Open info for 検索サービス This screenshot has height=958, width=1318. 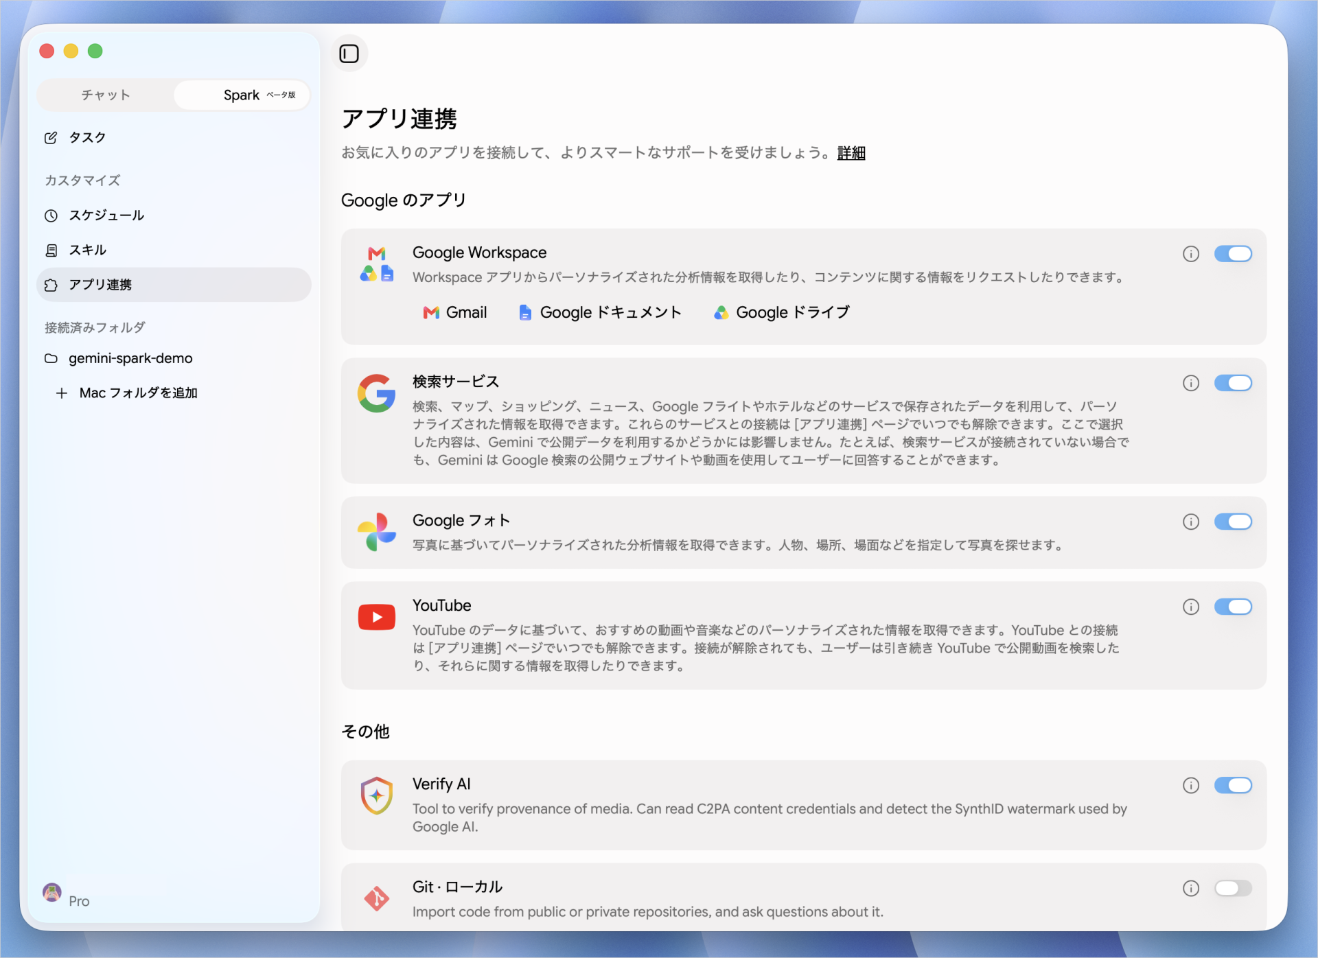(1191, 383)
